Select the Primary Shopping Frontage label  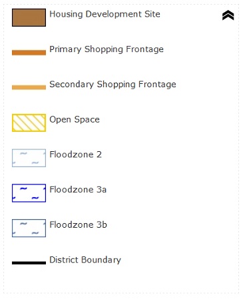coord(107,49)
